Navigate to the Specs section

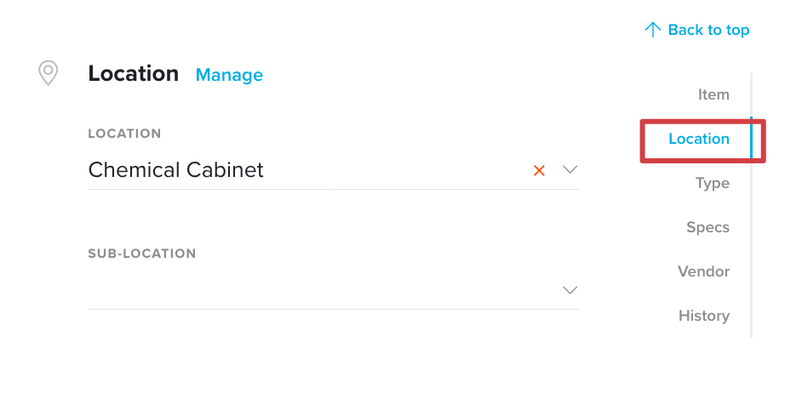click(707, 227)
